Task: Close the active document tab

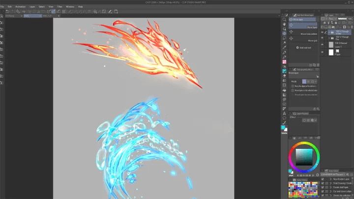Action: pyautogui.click(x=40, y=16)
